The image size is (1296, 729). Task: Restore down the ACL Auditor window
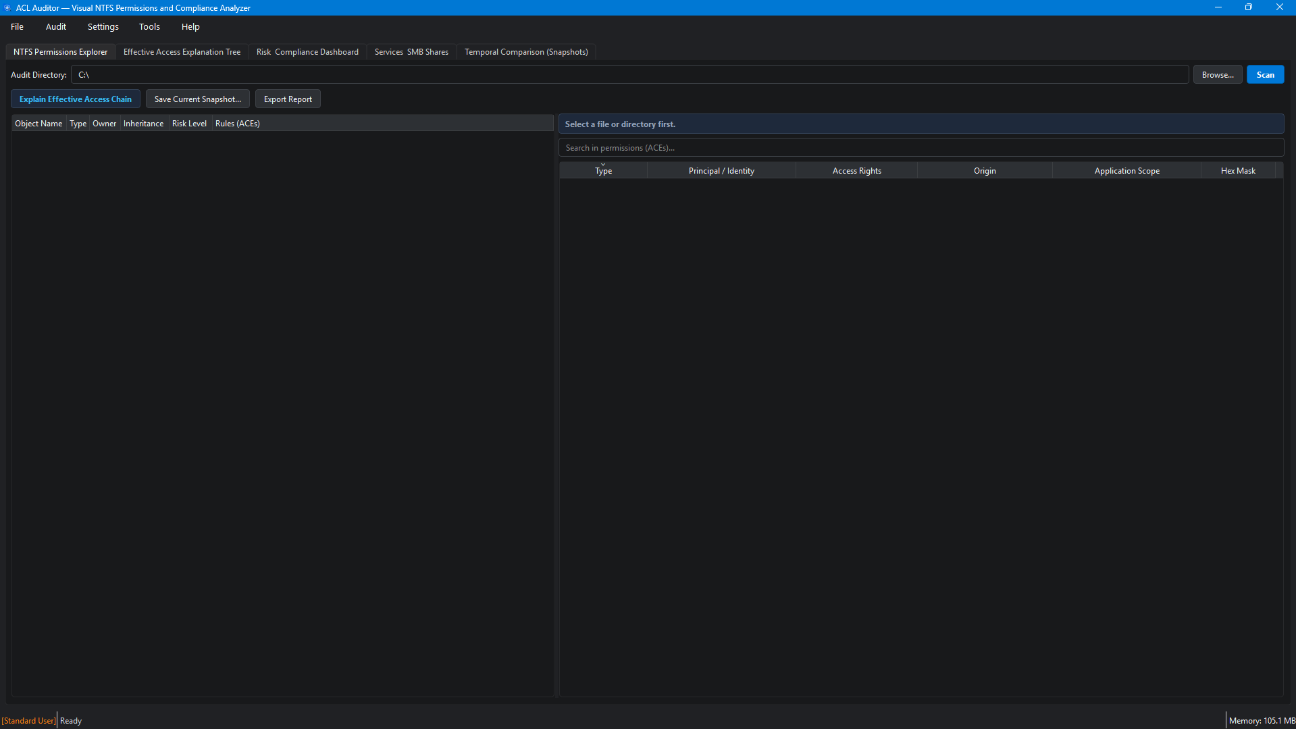click(1249, 7)
